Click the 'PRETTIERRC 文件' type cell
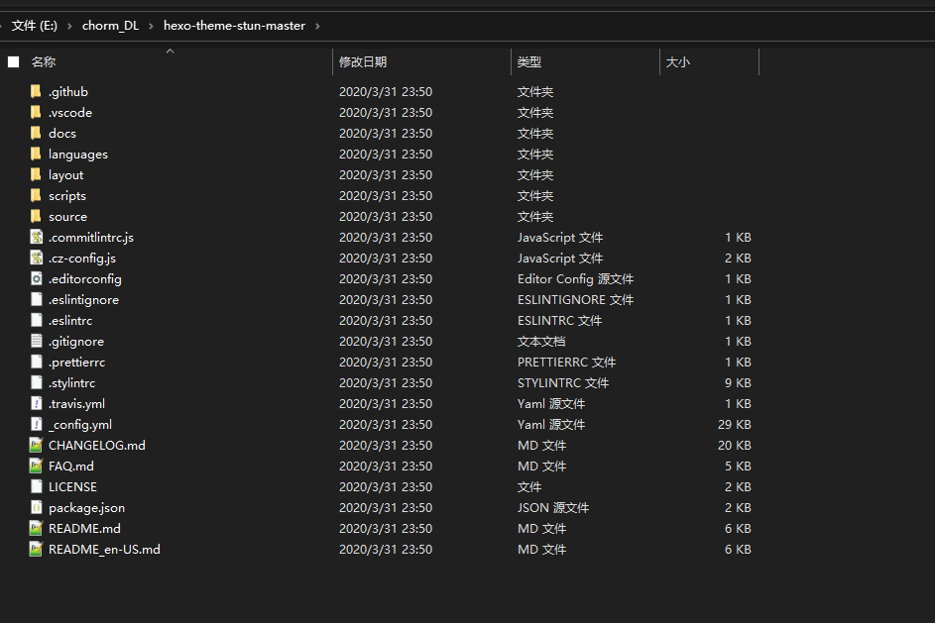The width and height of the screenshot is (935, 623). [566, 363]
